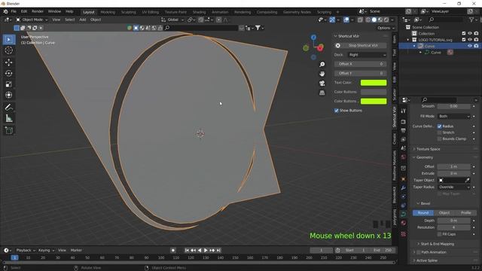482x271 pixels.
Task: Select the Round bevel mode button
Action: [423, 212]
